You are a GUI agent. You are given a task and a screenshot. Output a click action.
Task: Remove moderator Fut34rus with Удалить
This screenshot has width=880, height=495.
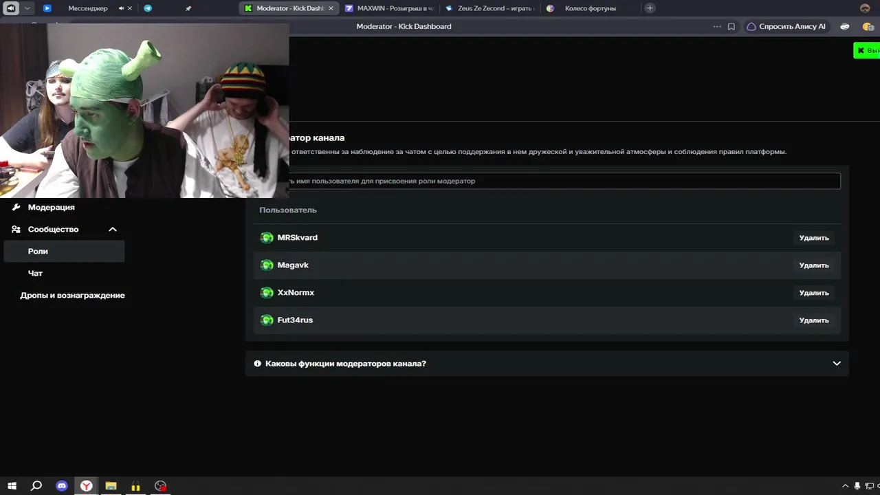814,320
